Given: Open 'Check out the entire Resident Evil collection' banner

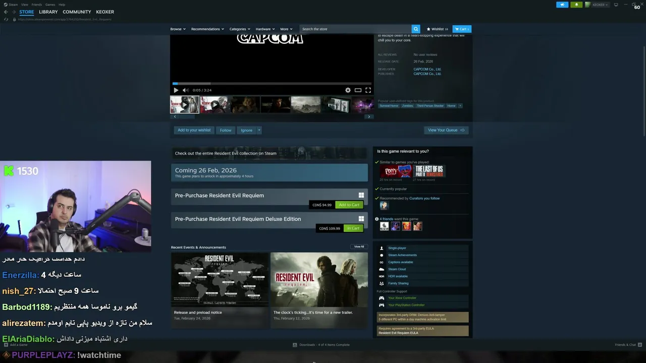Looking at the screenshot, I should 269,153.
